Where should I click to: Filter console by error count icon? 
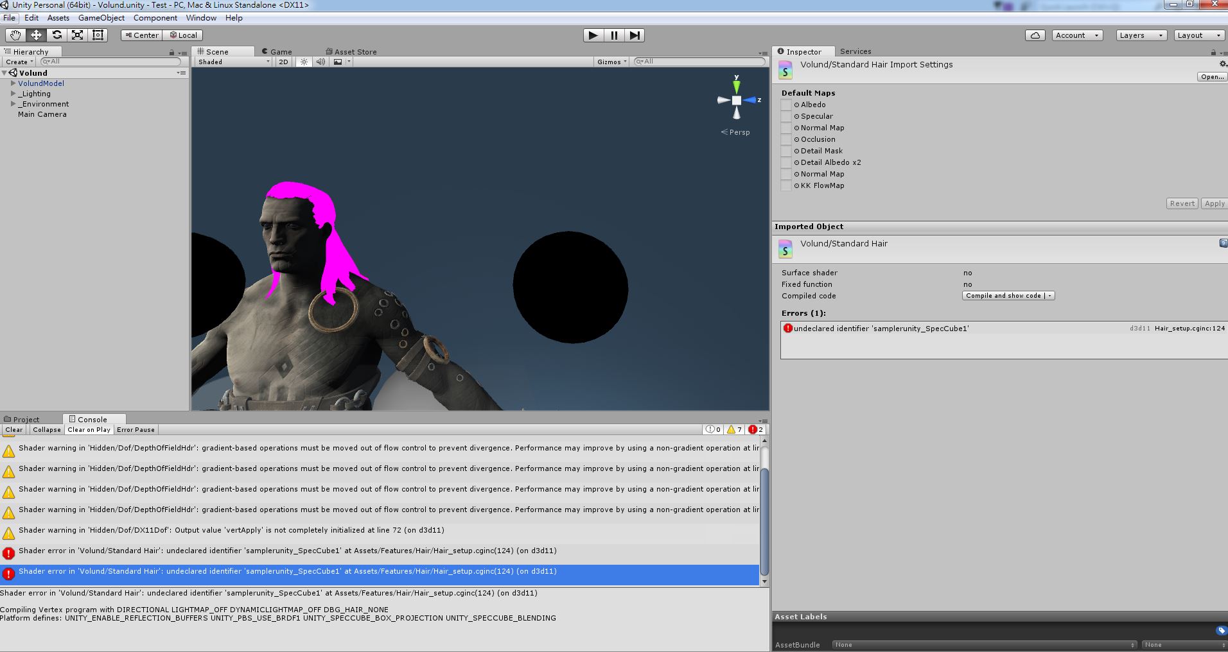[x=755, y=430]
